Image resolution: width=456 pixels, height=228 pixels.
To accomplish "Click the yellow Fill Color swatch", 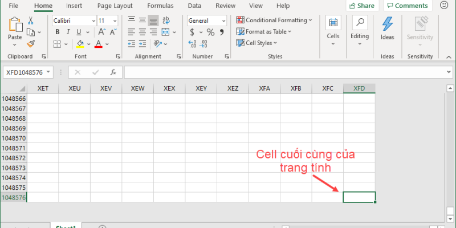I will [80, 44].
